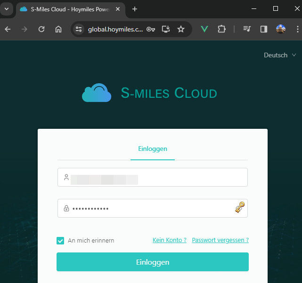The width and height of the screenshot is (302, 283).
Task: Select the Einloggen tab
Action: pos(153,149)
